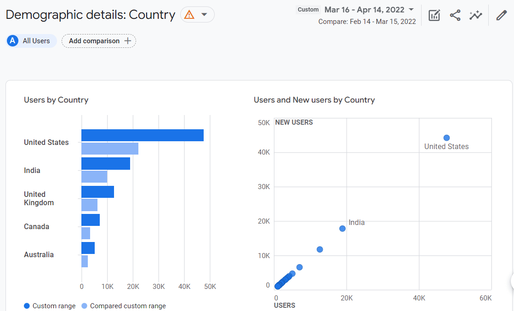Select the Mar 16 - Apr 14, 2022 date range
The height and width of the screenshot is (311, 514).
click(364, 10)
